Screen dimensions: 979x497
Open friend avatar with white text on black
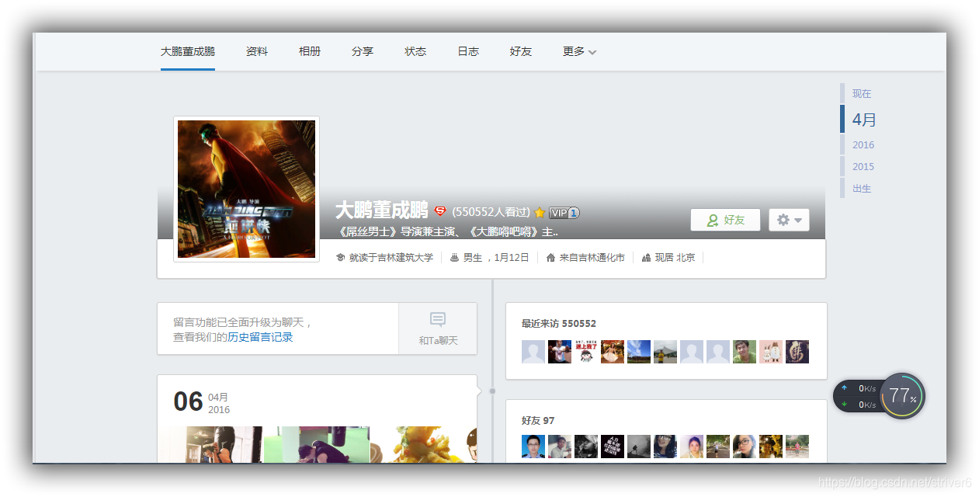[x=613, y=447]
